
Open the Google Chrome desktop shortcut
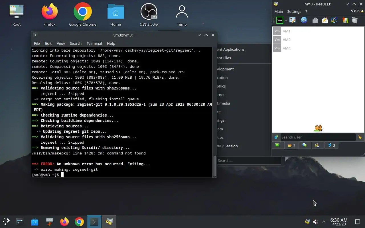(83, 15)
